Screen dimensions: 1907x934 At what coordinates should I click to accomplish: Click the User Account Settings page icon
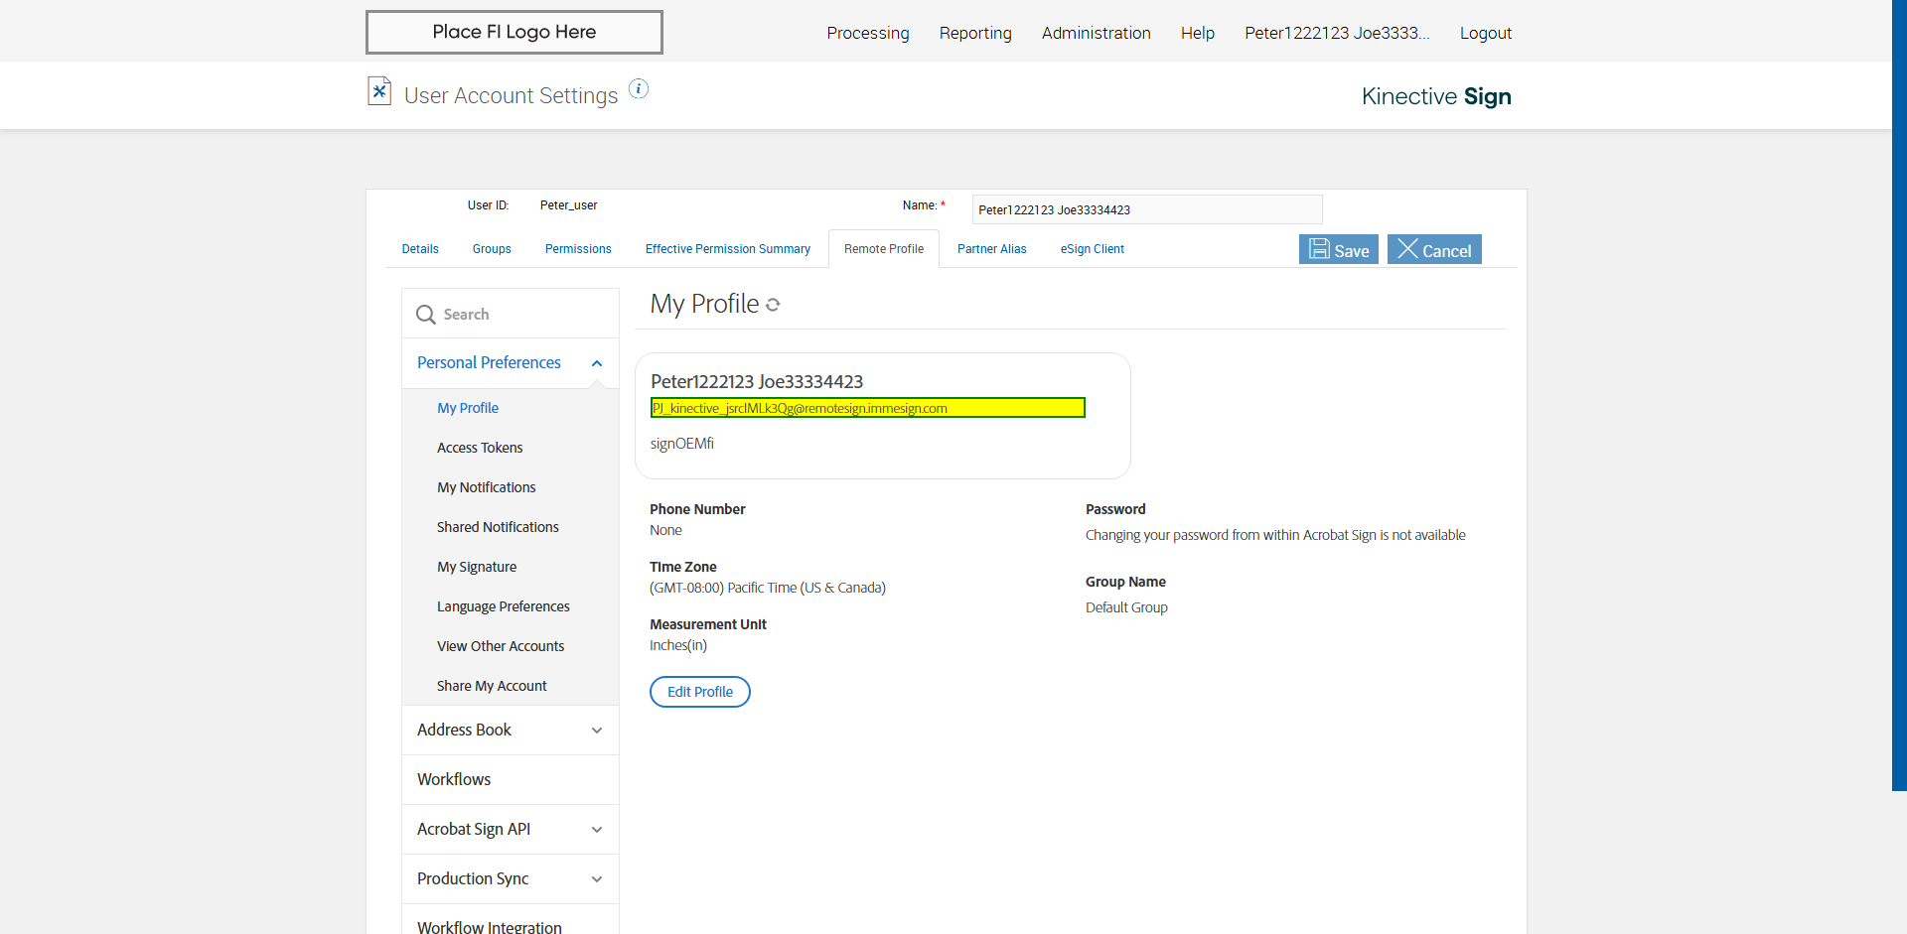379,91
